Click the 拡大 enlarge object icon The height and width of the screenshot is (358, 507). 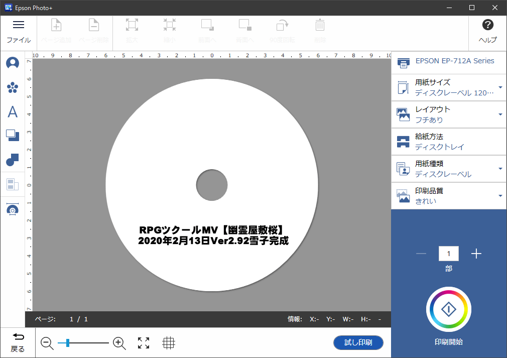pyautogui.click(x=132, y=25)
